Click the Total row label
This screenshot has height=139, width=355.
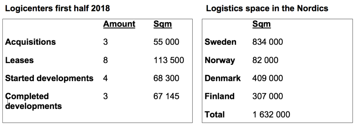215,115
